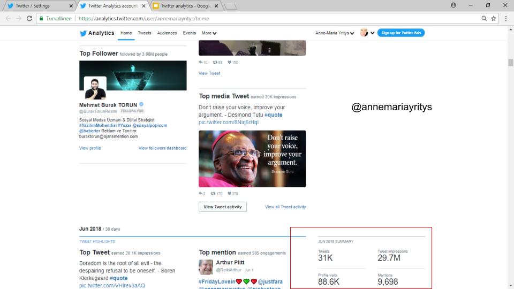The width and height of the screenshot is (514, 289).
Task: Click @justfara mention
Action: coord(270,282)
